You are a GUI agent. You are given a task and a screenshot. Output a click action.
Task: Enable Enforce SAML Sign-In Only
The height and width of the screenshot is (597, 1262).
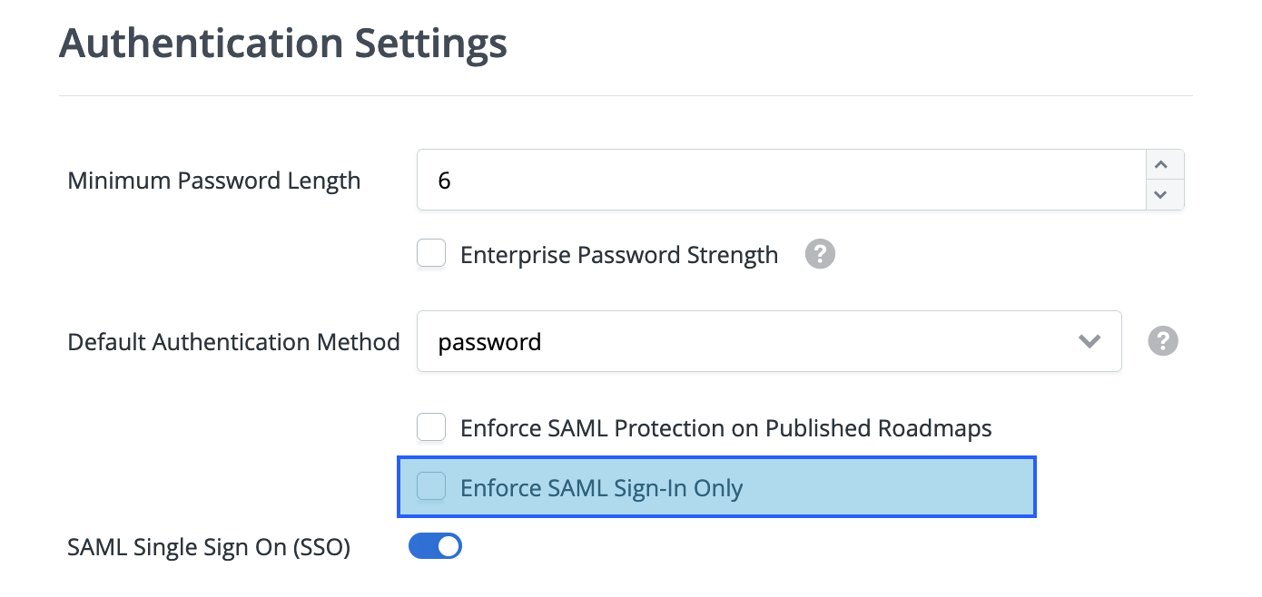431,486
